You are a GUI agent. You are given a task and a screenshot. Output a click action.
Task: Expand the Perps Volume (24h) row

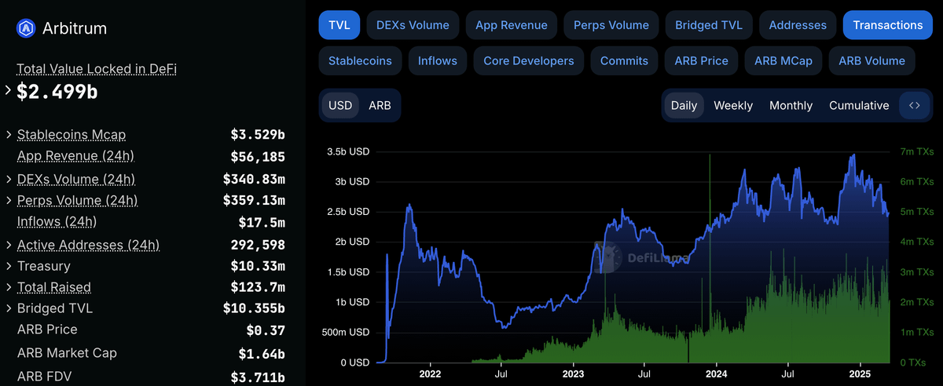[8, 201]
